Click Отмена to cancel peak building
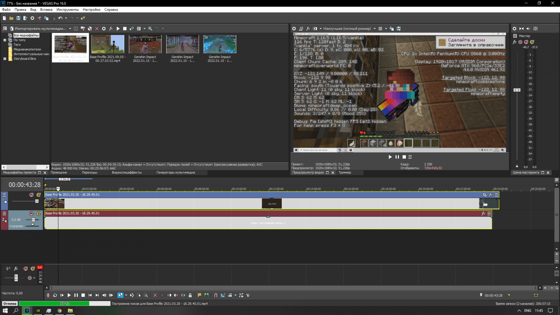Image resolution: width=560 pixels, height=315 pixels. pos(10,304)
